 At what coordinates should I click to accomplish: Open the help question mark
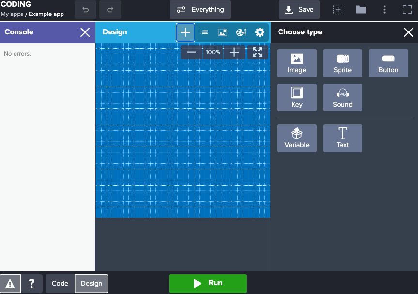pyautogui.click(x=32, y=283)
